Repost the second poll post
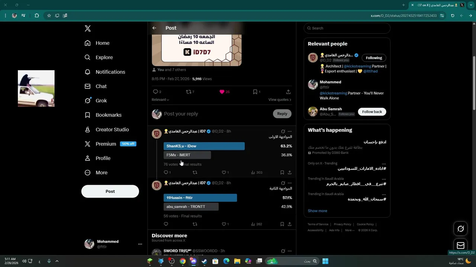476x267 pixels. pos(195,224)
